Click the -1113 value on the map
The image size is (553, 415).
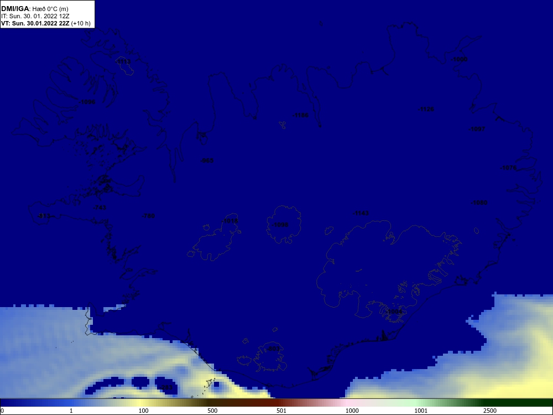(x=123, y=62)
